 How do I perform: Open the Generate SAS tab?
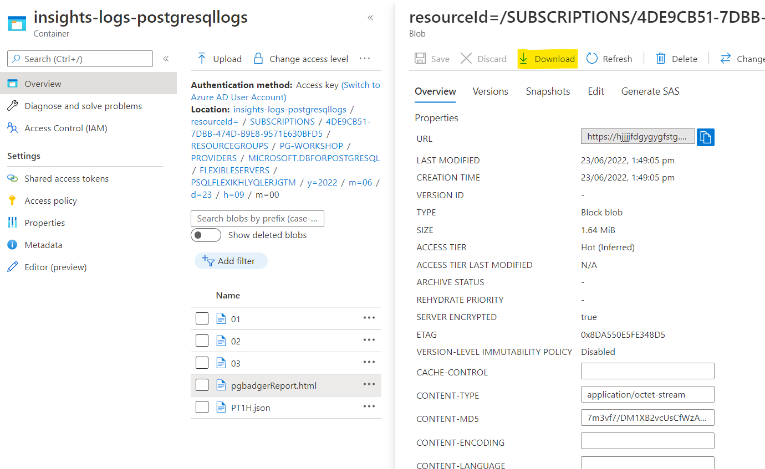pos(650,91)
